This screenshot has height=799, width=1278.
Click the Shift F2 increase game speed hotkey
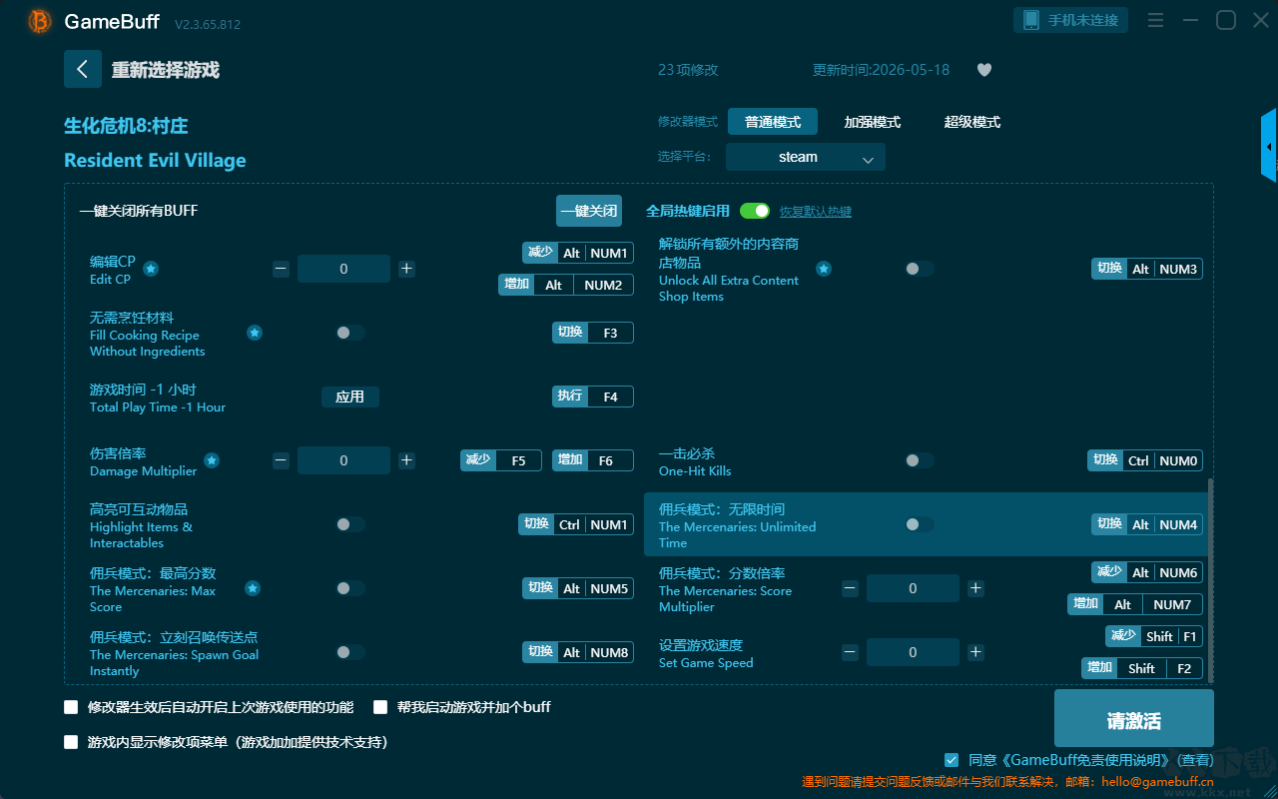coord(1142,668)
